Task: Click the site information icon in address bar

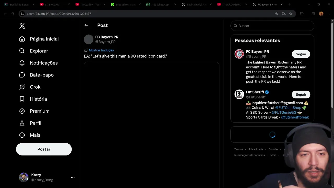Action: (x=22, y=14)
